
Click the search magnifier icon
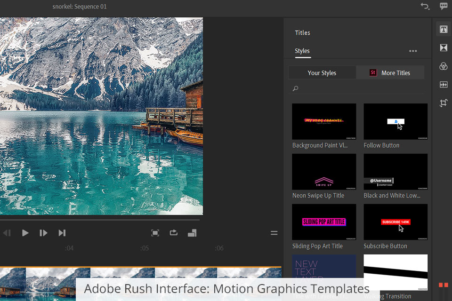pos(295,88)
